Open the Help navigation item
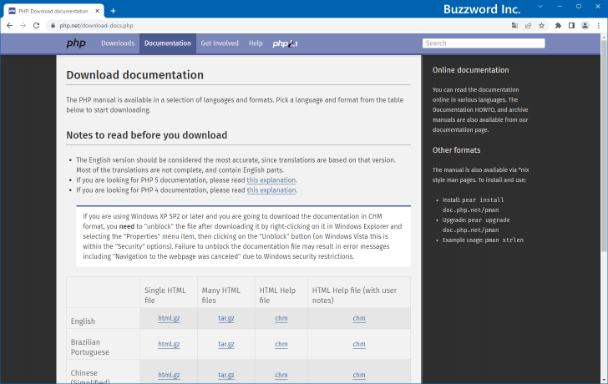Screen dimensions: 608x384 [x=256, y=43]
